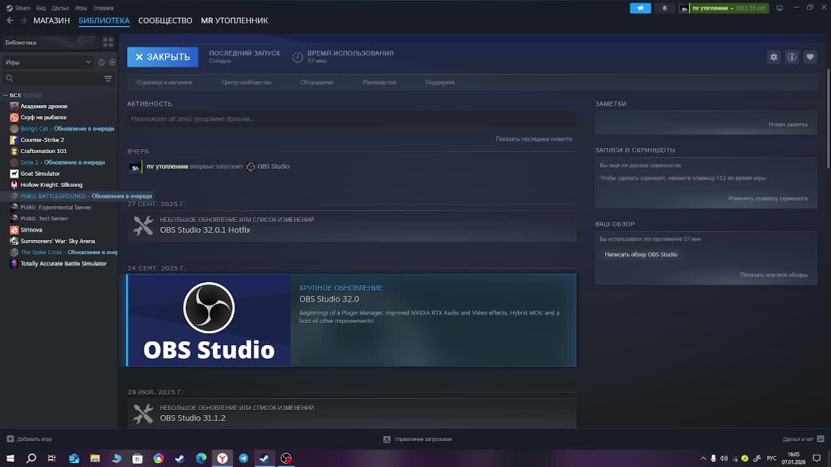Viewport: 831px width, 467px height.
Task: Open OBS Studio settings gear
Action: click(774, 57)
